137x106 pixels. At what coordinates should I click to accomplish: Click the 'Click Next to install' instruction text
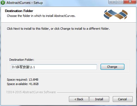[58, 29]
